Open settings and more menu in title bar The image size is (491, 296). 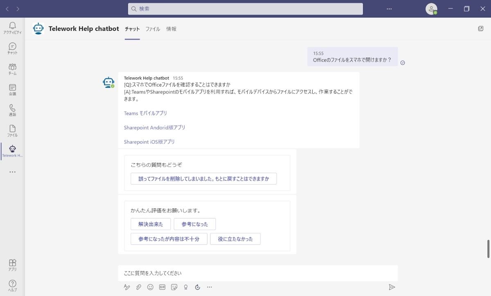pos(389,9)
